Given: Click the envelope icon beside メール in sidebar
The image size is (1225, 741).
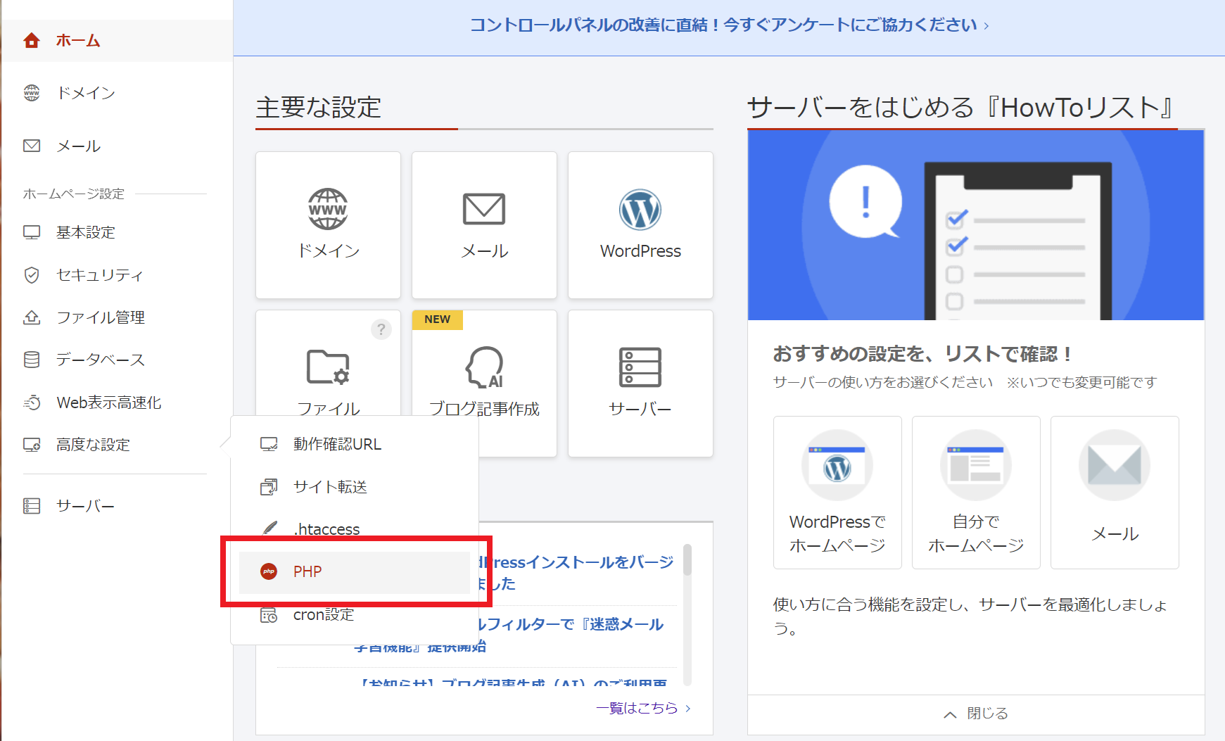Looking at the screenshot, I should click(x=32, y=146).
